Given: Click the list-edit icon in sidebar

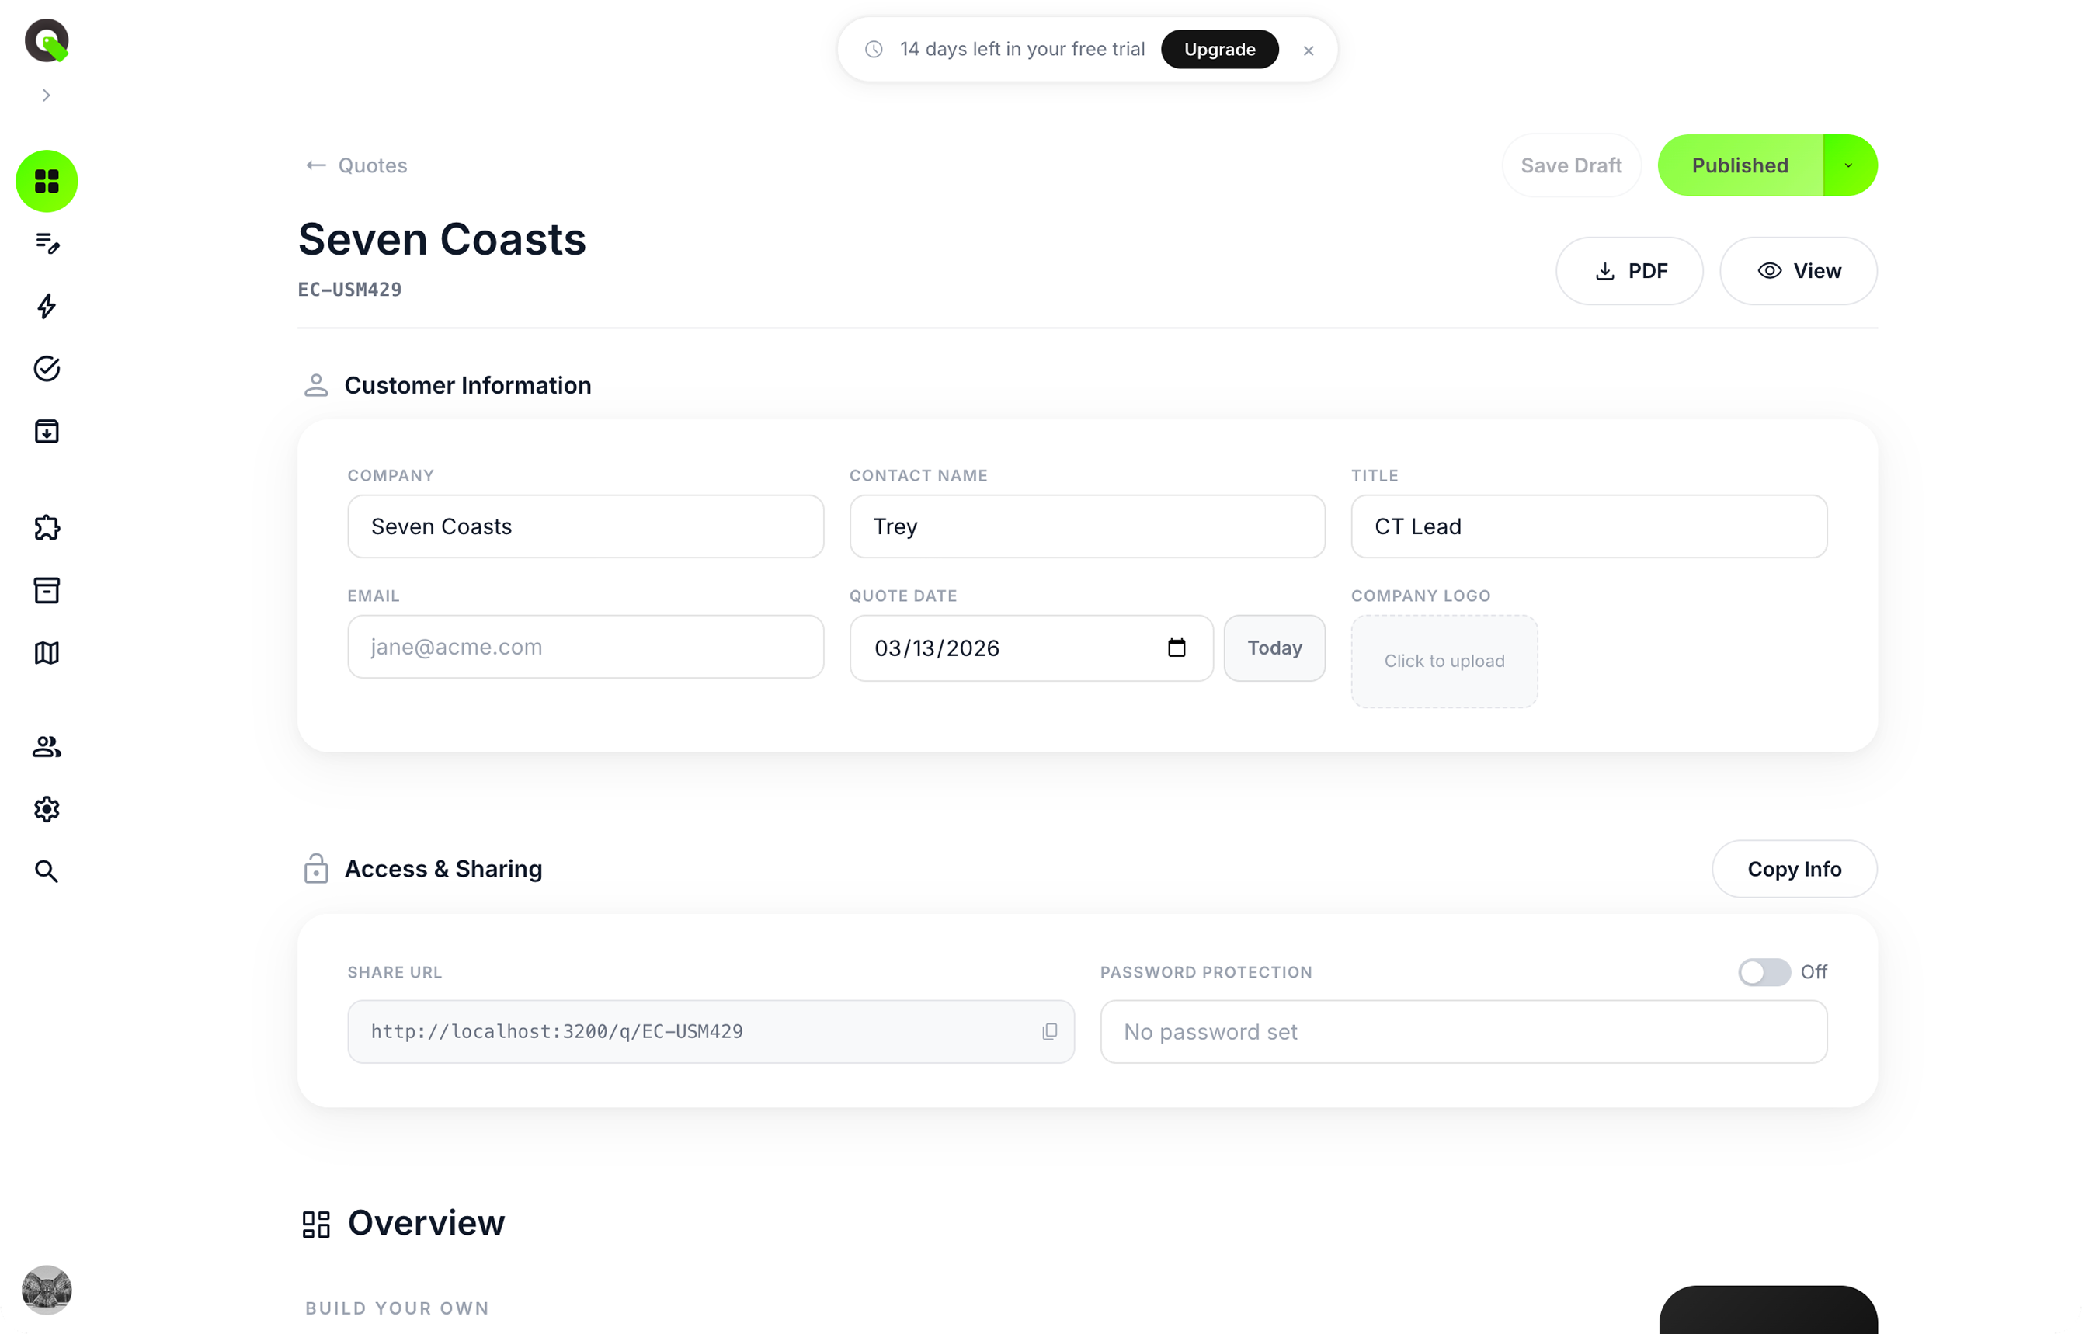Looking at the screenshot, I should pos(47,243).
